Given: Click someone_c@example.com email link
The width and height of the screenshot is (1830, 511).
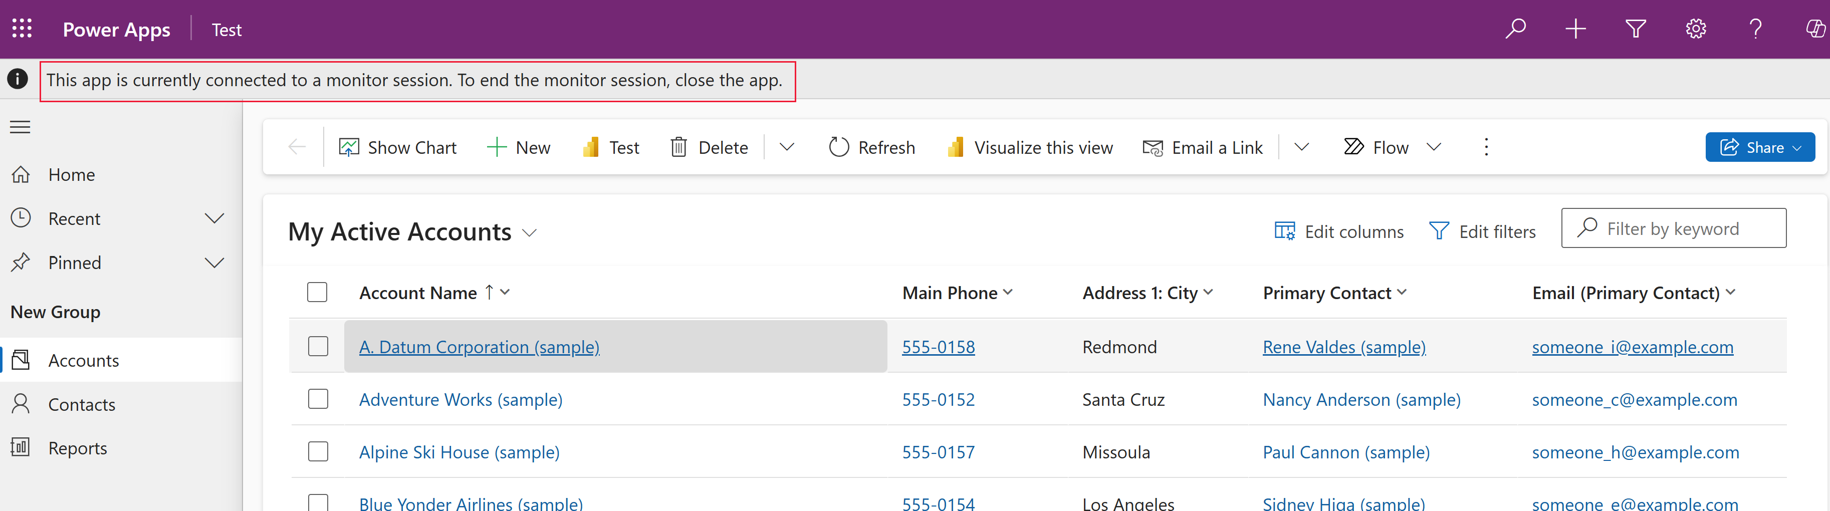Looking at the screenshot, I should [x=1634, y=399].
